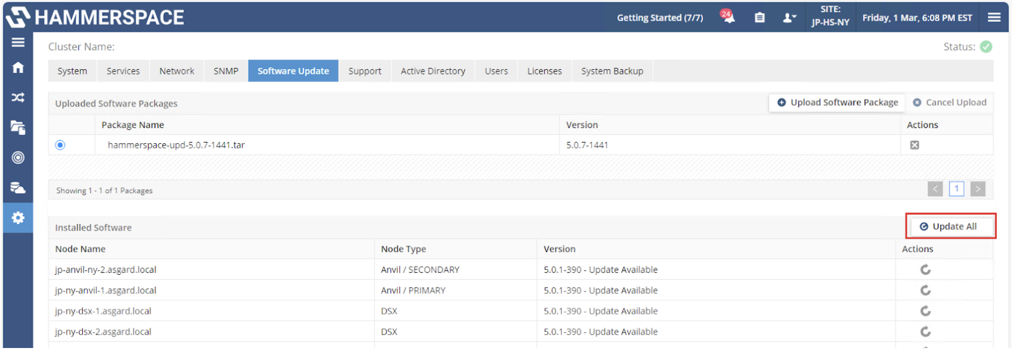Viewport: 1013px width, 355px height.
Task: Switch to the Services tab
Action: [123, 71]
